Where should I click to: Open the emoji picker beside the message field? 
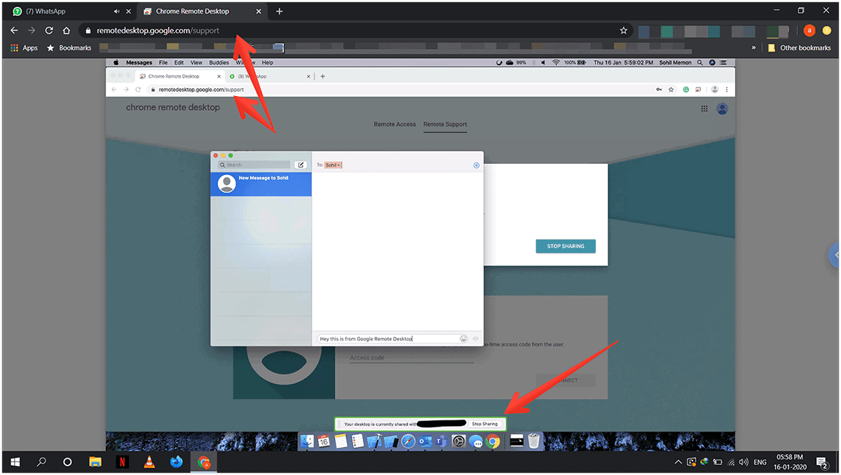[x=463, y=338]
